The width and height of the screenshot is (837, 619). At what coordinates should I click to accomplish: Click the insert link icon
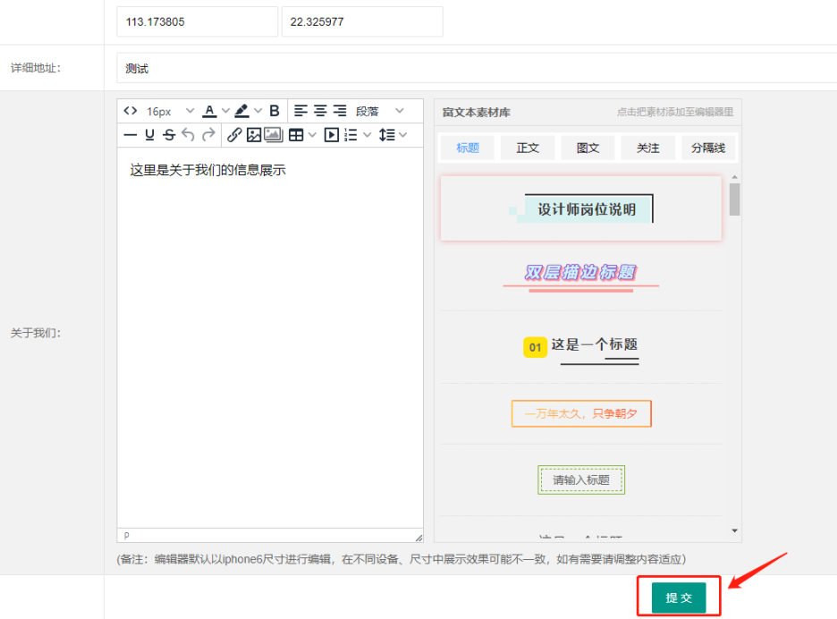click(234, 135)
